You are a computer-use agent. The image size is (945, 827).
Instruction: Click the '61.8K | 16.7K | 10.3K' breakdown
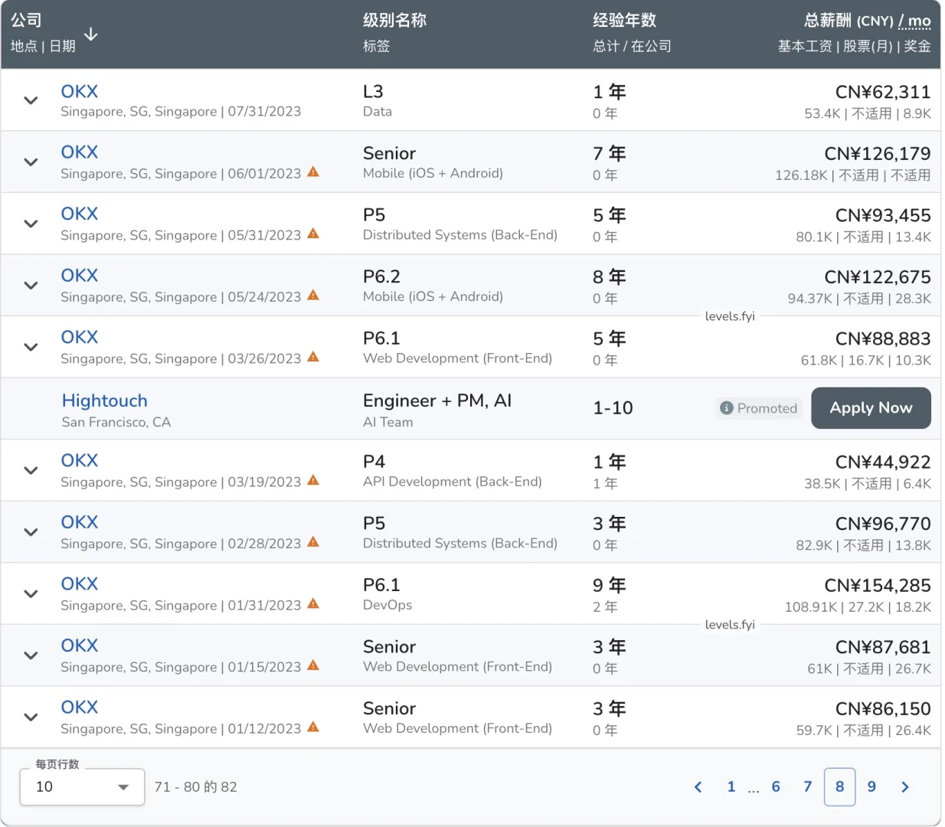click(x=866, y=360)
